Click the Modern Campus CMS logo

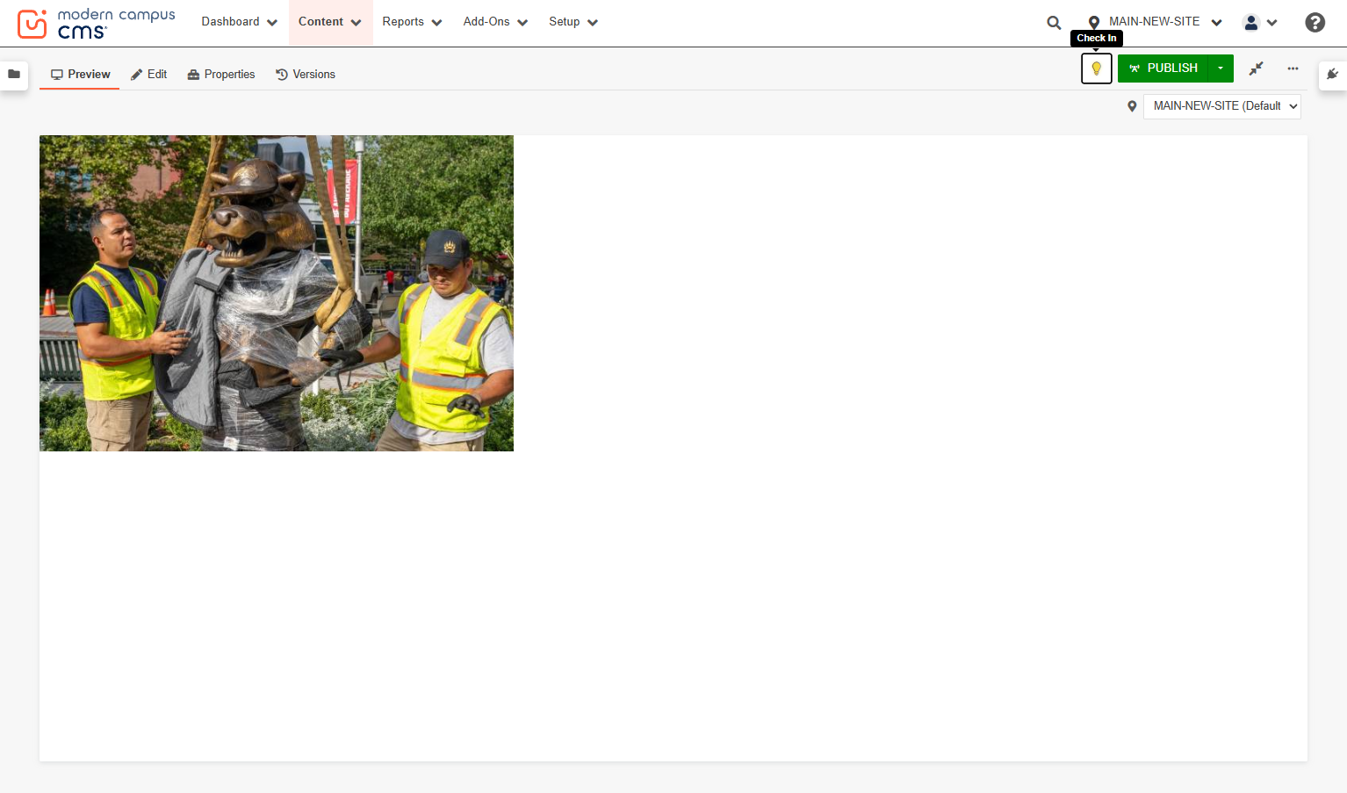[x=97, y=23]
